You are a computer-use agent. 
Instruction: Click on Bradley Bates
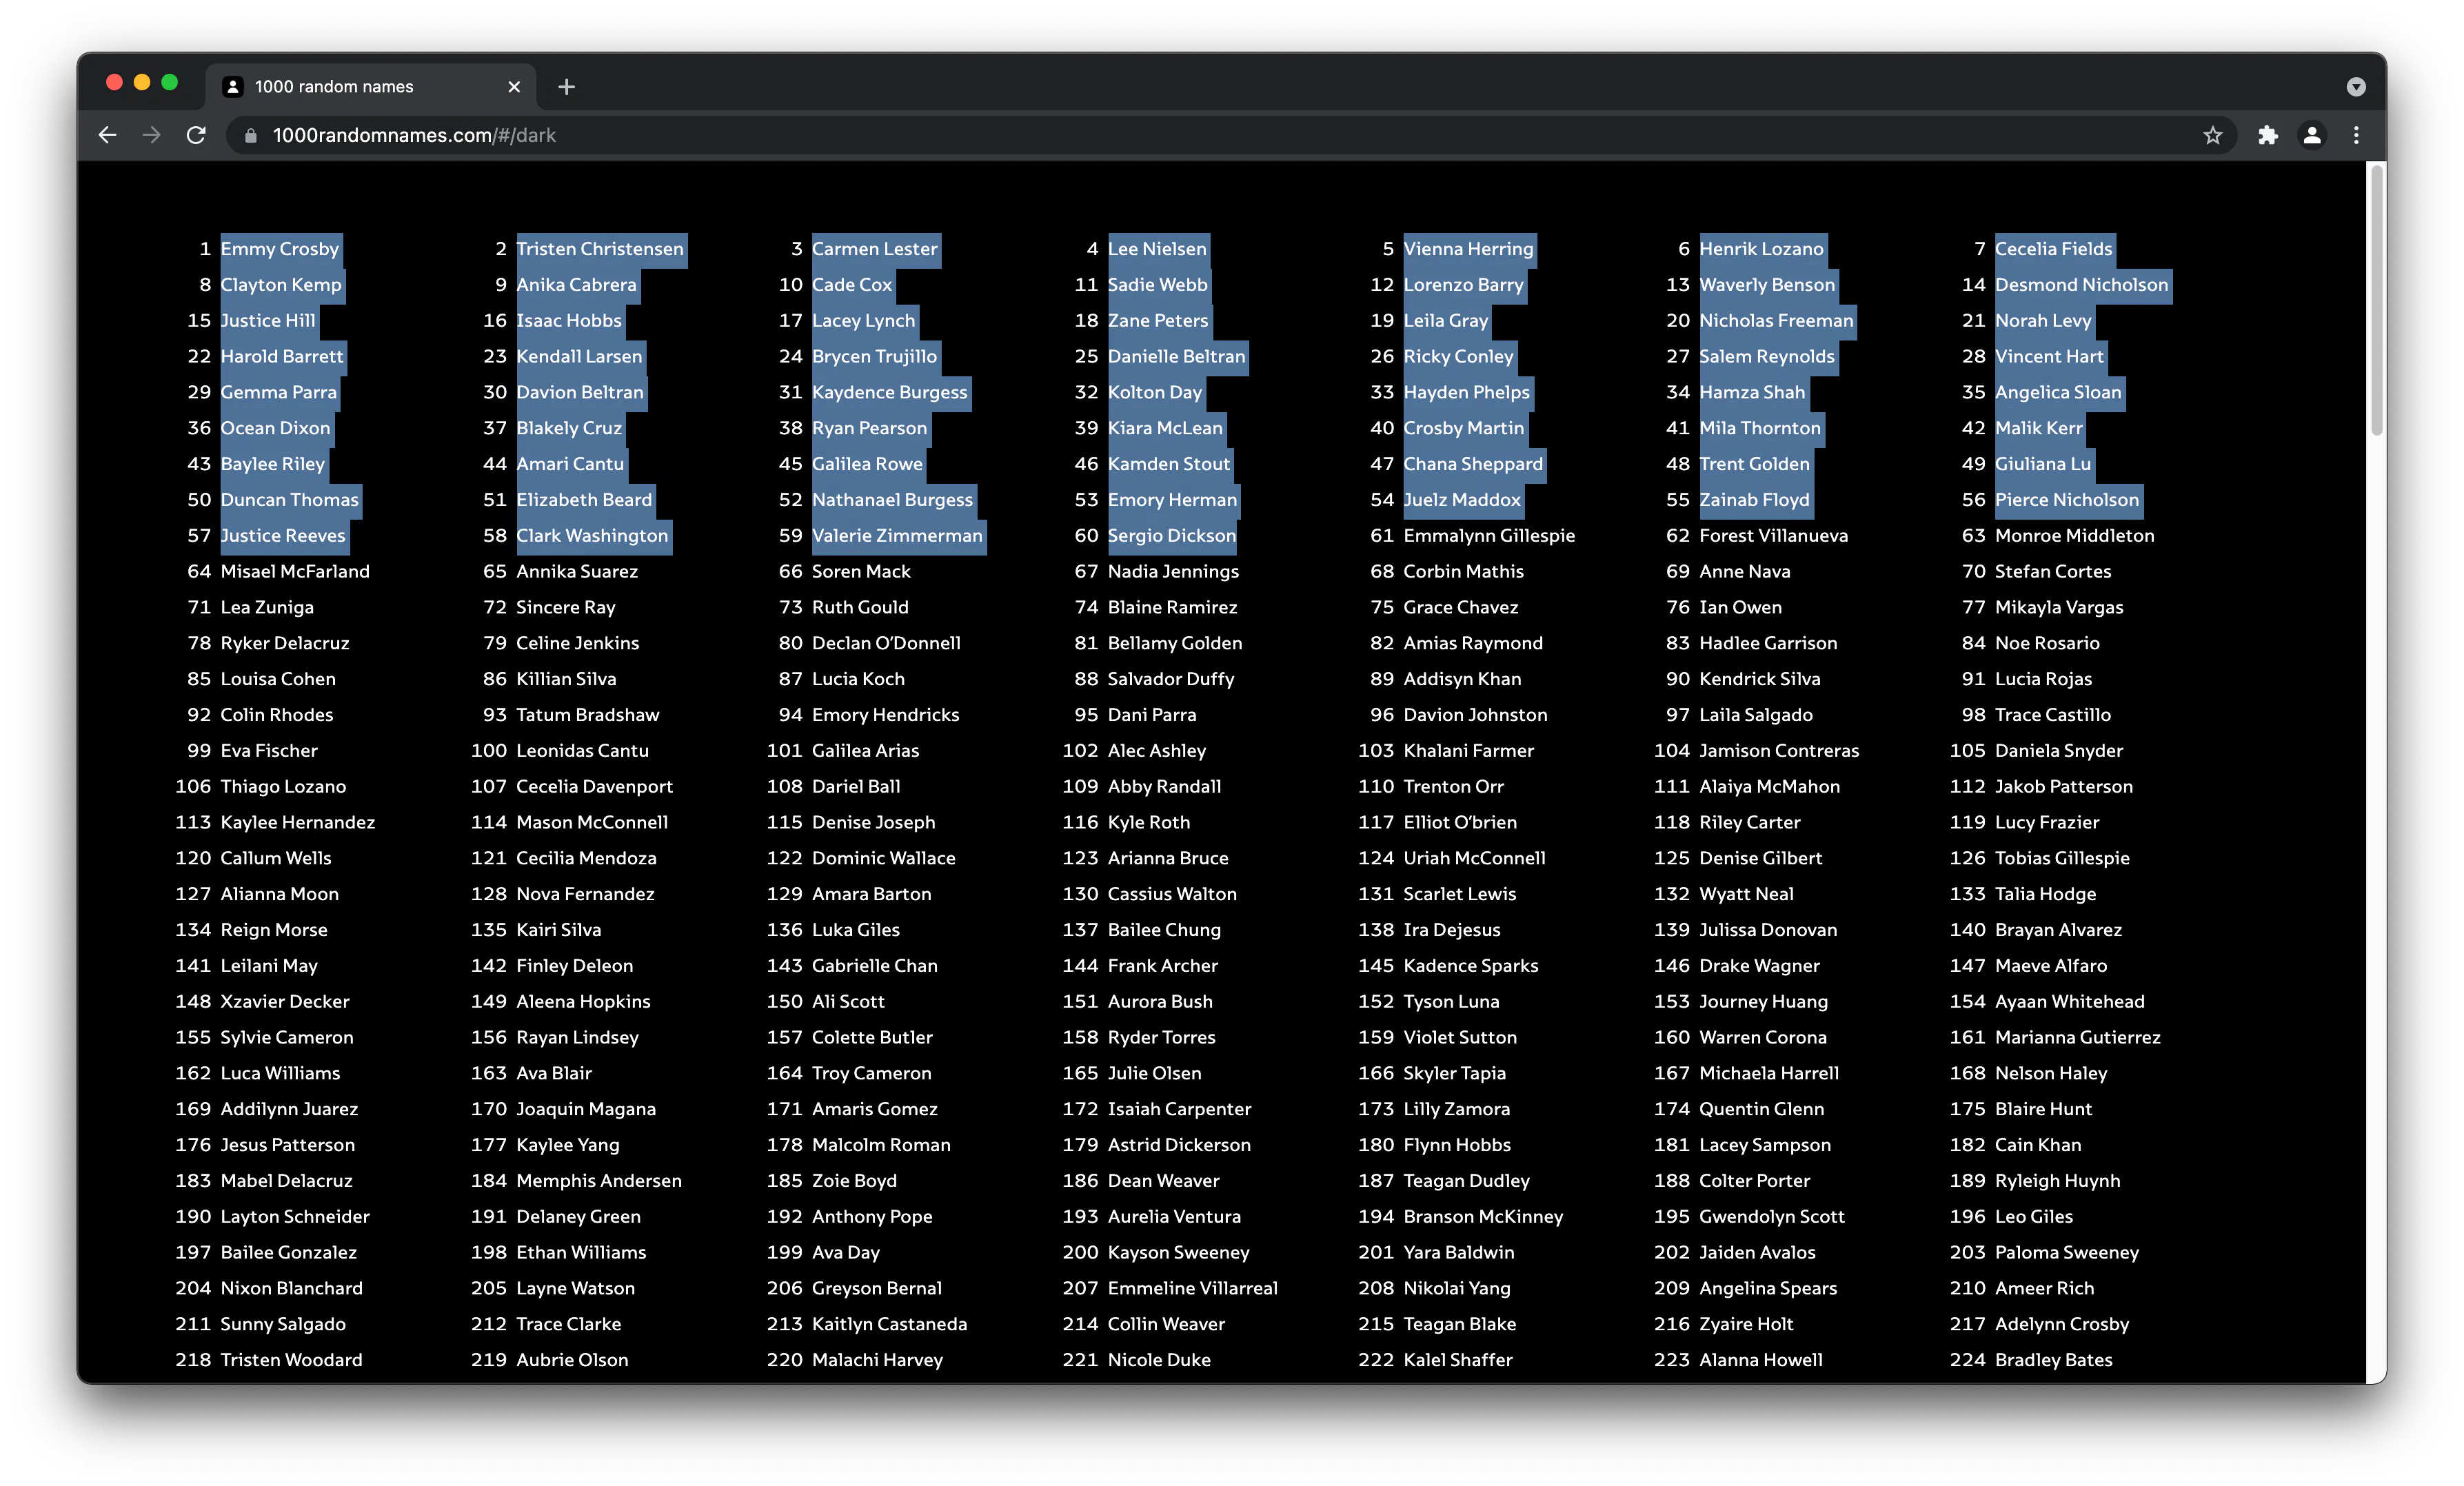coord(2054,1360)
